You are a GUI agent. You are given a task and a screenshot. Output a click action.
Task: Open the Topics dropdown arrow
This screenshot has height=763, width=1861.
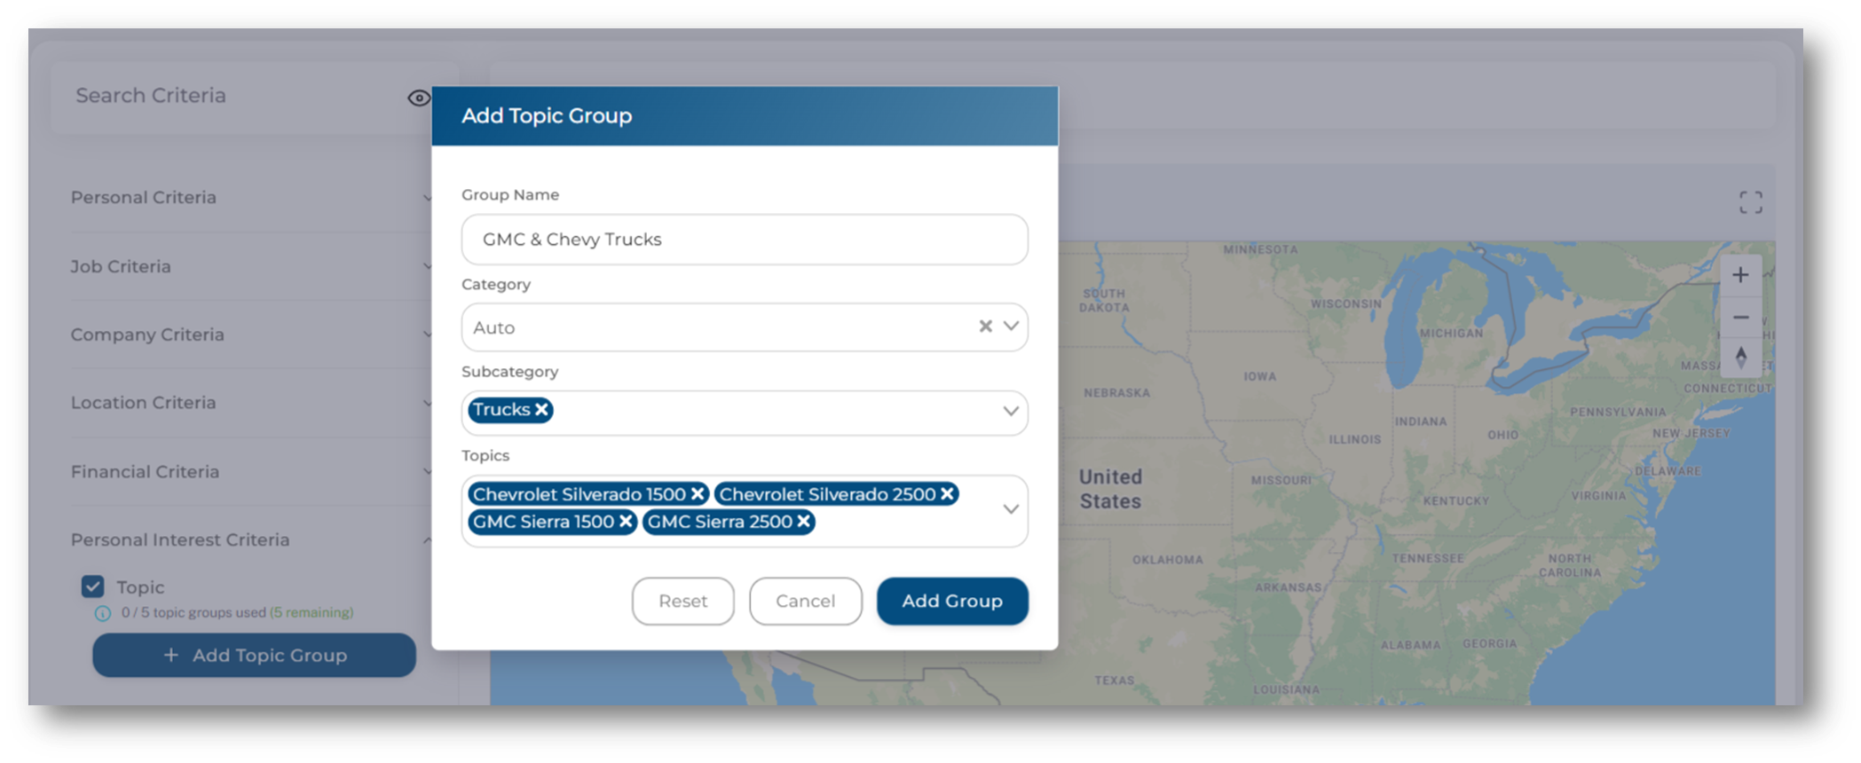click(x=1010, y=509)
